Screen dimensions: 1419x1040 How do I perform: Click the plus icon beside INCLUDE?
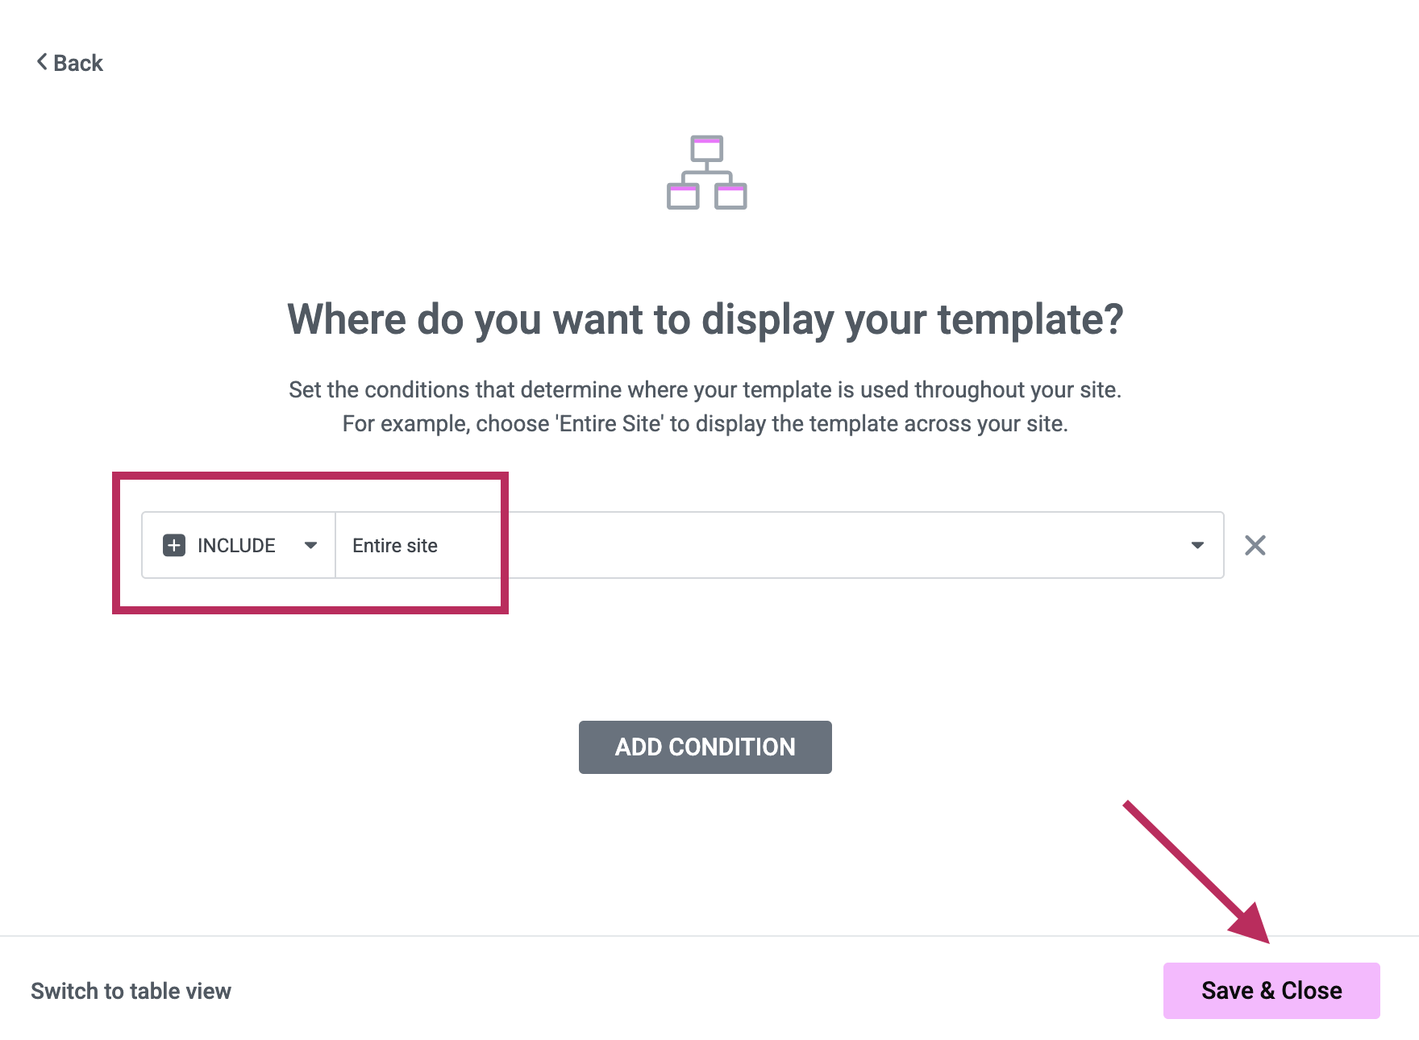[x=174, y=546]
